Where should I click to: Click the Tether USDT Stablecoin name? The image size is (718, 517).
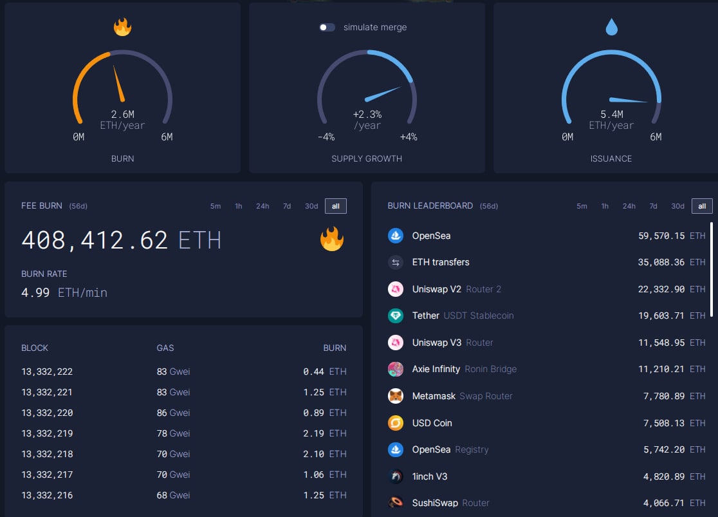pos(463,315)
